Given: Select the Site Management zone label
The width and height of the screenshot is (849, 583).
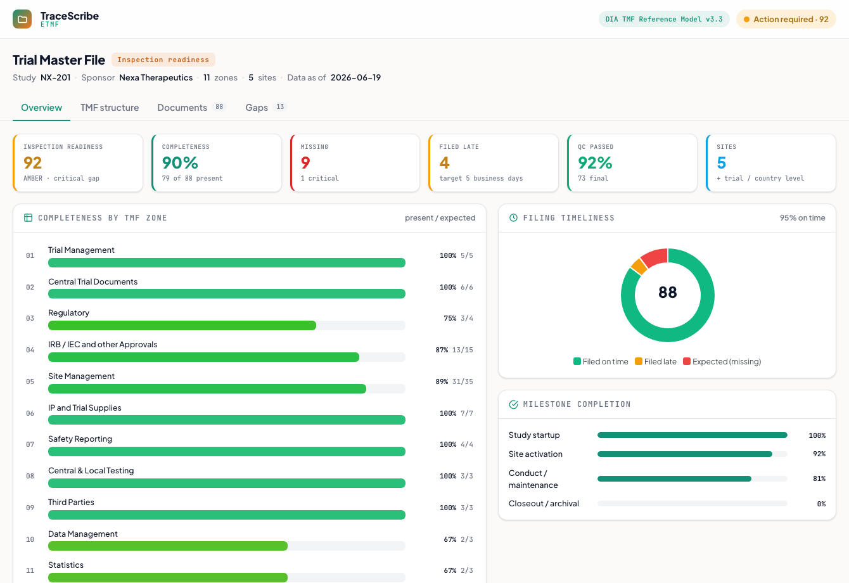Looking at the screenshot, I should 81,376.
